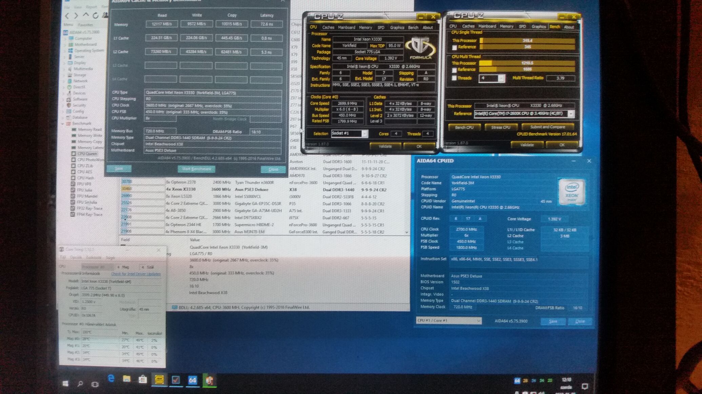The image size is (702, 394).
Task: Click the Bench CPU button
Action: [464, 127]
